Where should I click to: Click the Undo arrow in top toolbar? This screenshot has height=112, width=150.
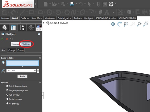click(81, 4)
